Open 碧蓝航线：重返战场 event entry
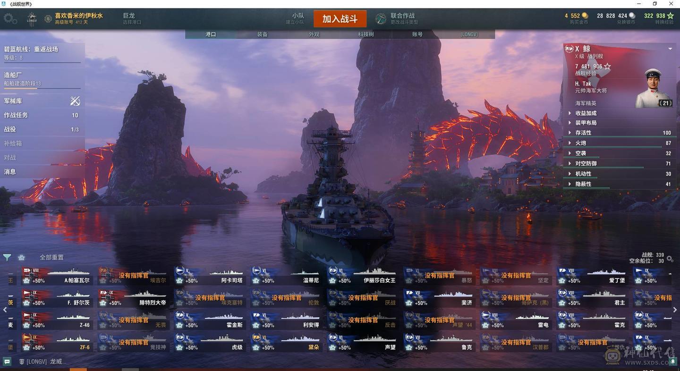680x371 pixels. [42, 53]
